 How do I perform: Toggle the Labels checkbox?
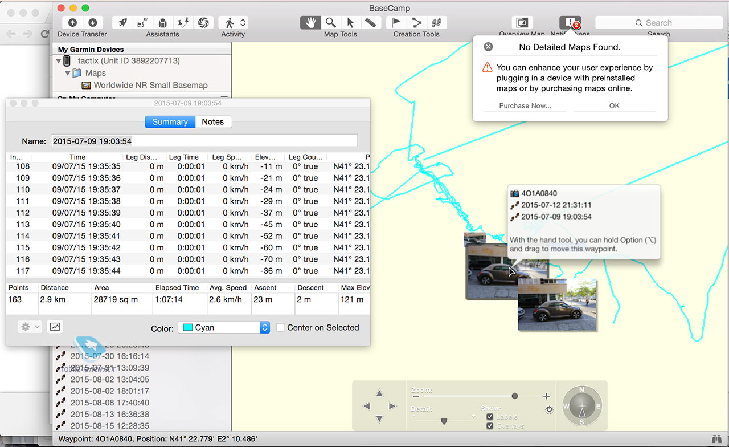pos(490,417)
